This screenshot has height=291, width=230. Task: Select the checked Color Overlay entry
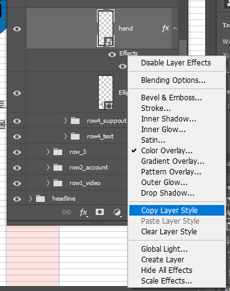click(x=177, y=151)
